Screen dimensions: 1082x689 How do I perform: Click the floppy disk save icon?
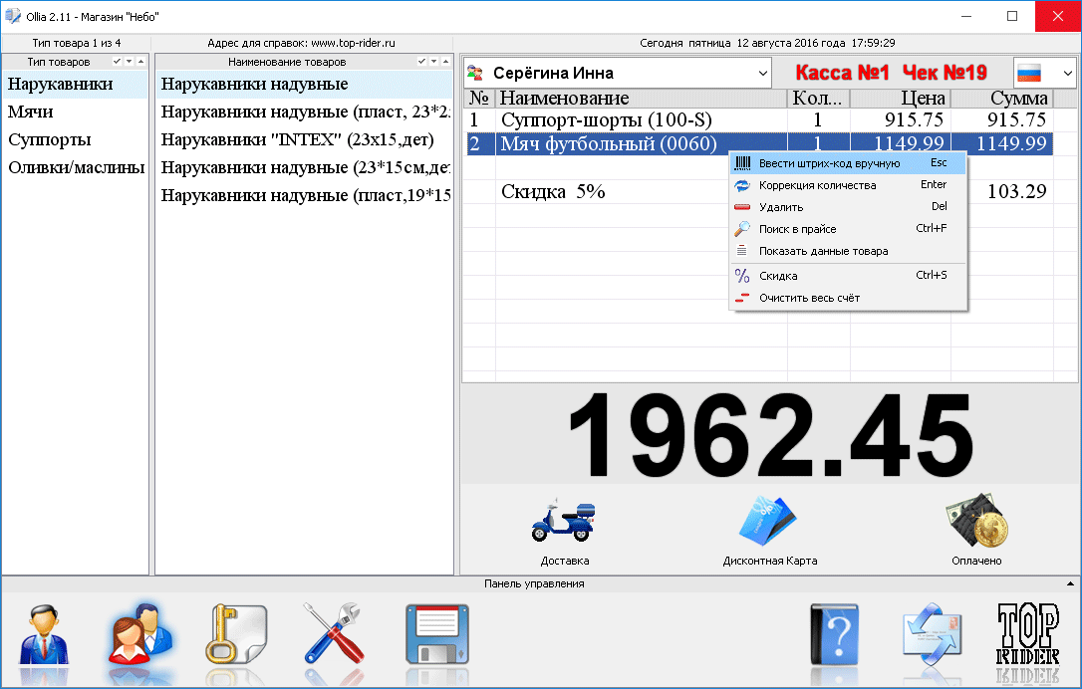pos(437,634)
